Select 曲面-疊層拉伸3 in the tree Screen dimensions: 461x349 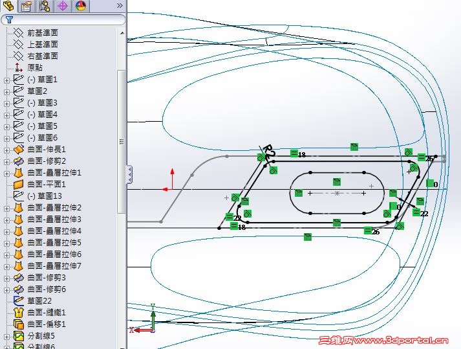[x=54, y=220]
